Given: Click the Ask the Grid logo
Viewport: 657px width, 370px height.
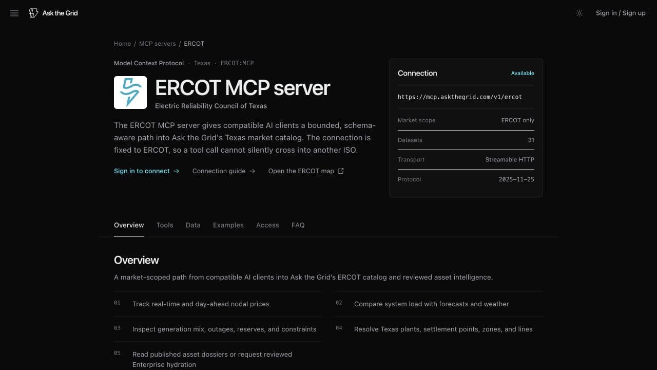Looking at the screenshot, I should coord(53,13).
